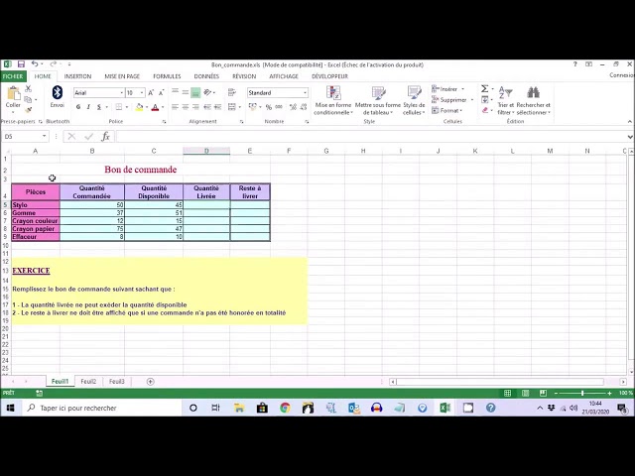This screenshot has height=476, width=635.
Task: Toggle underline (S) formatting
Action: [99, 107]
